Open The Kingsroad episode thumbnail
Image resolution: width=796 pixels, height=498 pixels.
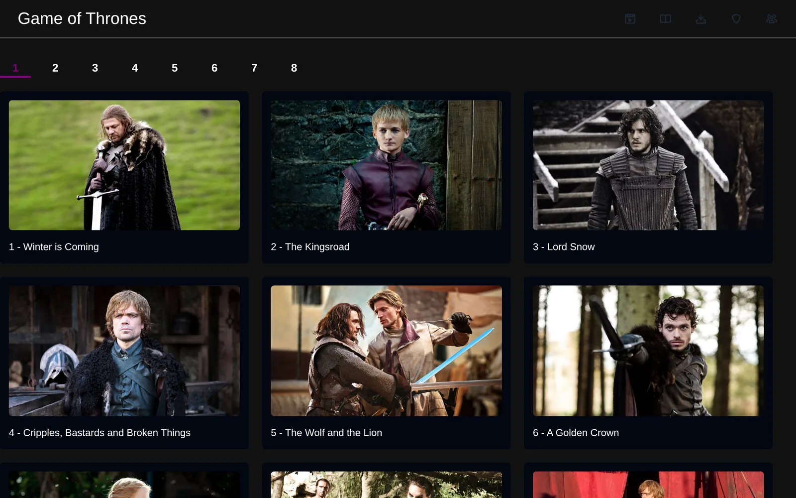tap(386, 165)
